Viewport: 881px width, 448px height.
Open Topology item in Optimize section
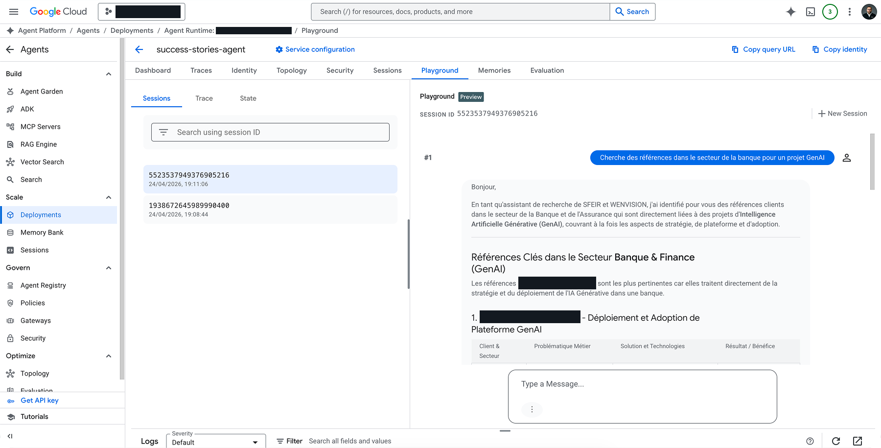tap(35, 374)
